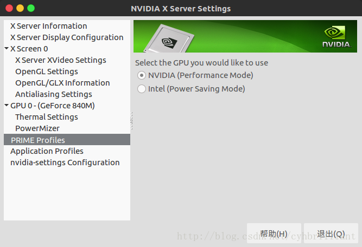The image size is (362, 247).
Task: Open X Server Information page
Action: tap(49, 26)
